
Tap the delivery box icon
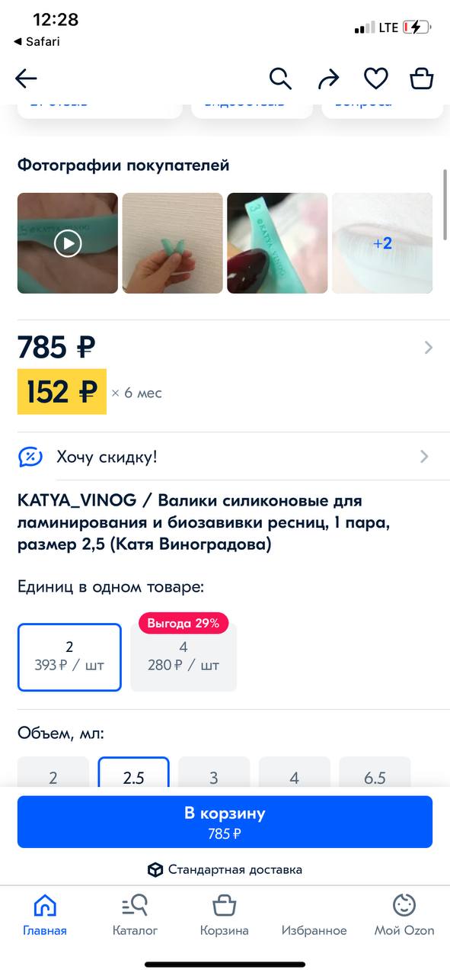click(155, 869)
